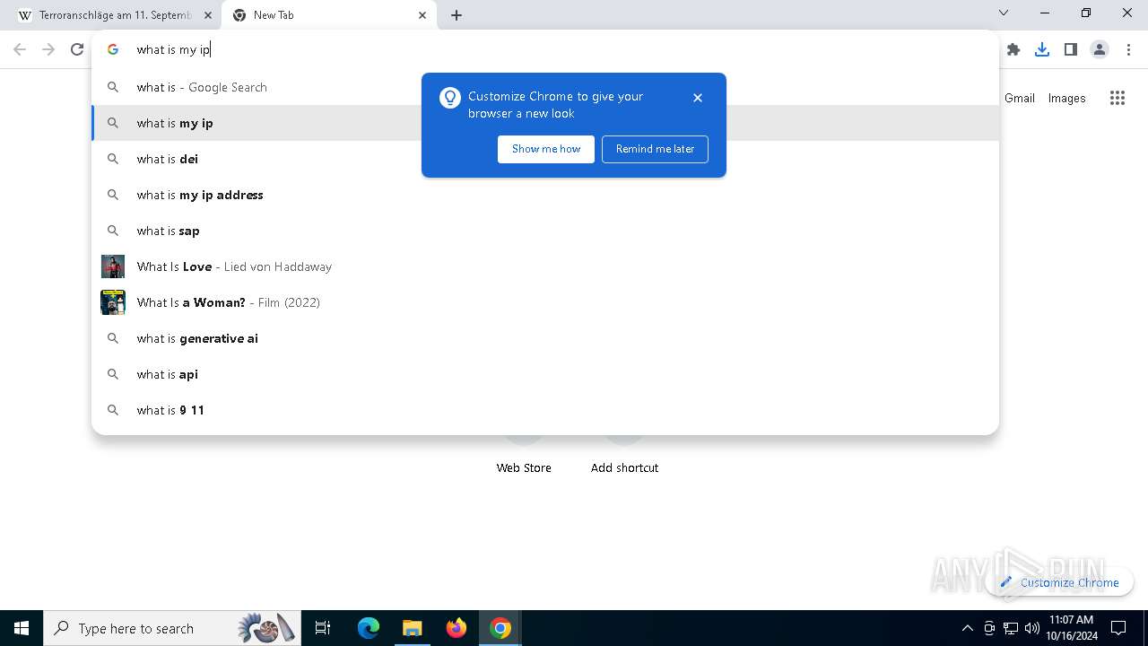Select suggestion "what is api"
This screenshot has width=1148, height=646.
pyautogui.click(x=545, y=374)
